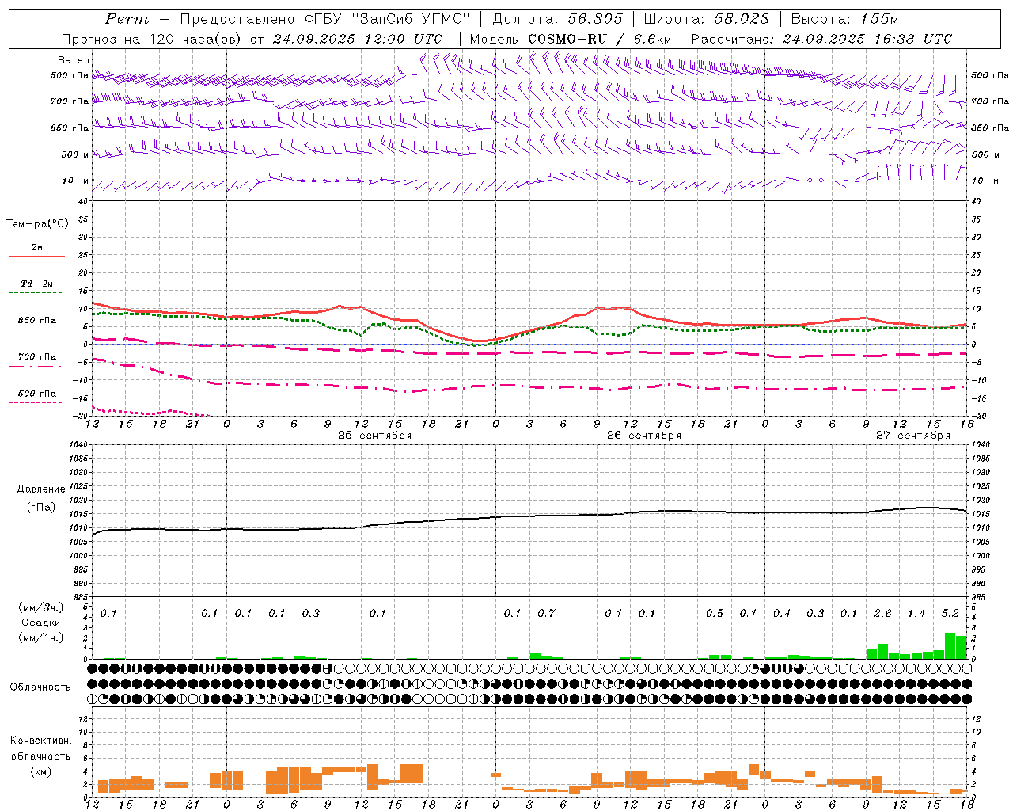1013x811 pixels.
Task: Click "Рассчитано: 24.09.2025 16:38 UTC" text
Action: [x=821, y=39]
